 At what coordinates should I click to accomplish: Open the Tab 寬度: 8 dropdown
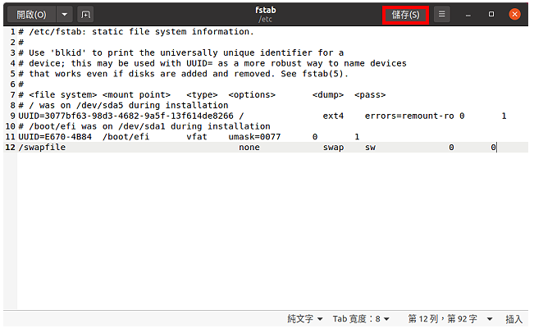click(361, 319)
